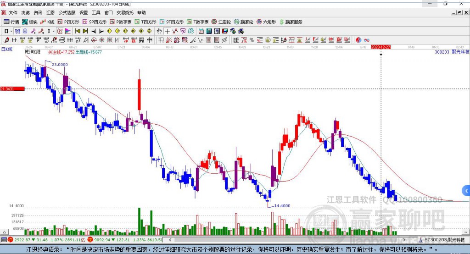Click the up triangle at the volume panel's left
This screenshot has height=254, width=470.
[4, 232]
